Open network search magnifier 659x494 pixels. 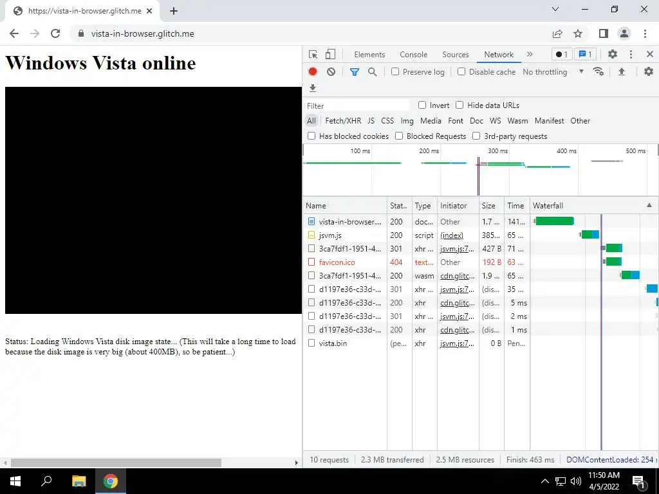(x=373, y=72)
